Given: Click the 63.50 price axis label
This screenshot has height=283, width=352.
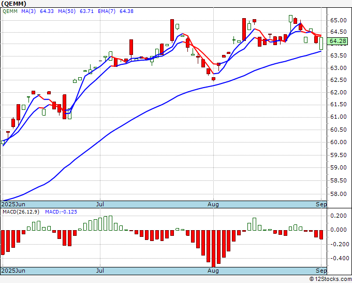Looking at the screenshot, I should (339, 56).
